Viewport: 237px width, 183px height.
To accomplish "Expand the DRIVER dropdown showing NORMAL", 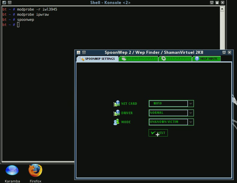I will (x=190, y=113).
